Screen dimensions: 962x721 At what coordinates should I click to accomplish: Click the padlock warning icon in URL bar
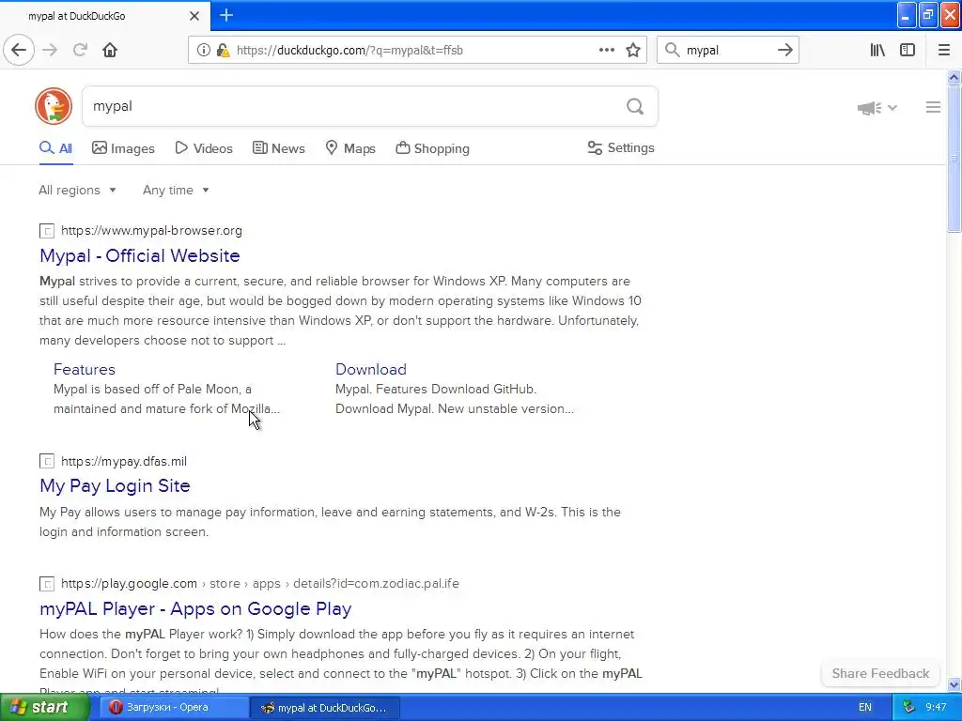224,51
